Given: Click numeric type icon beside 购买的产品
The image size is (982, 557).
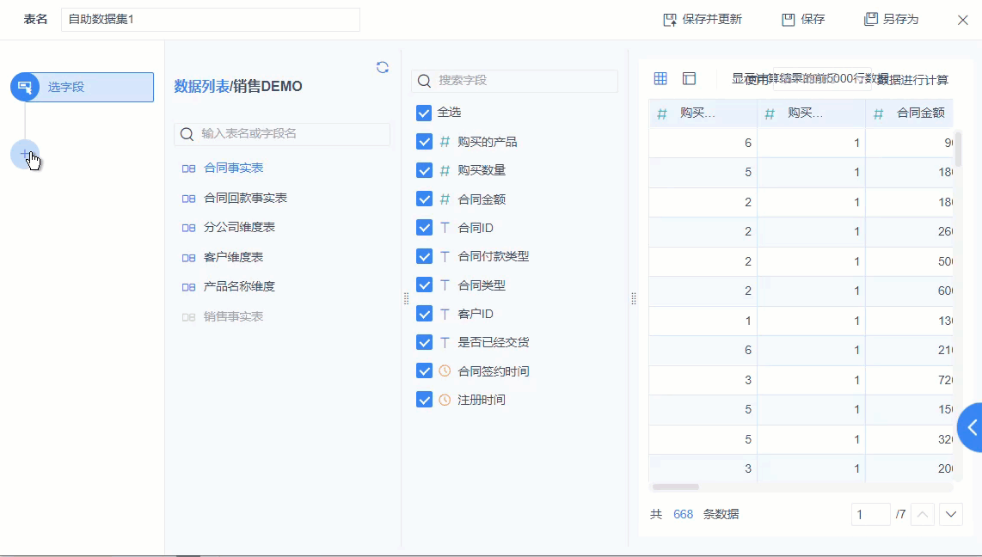Looking at the screenshot, I should point(445,142).
